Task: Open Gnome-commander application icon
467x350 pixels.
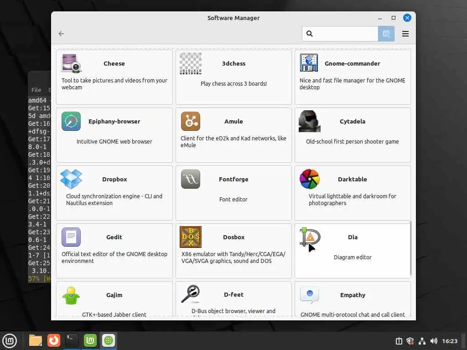Action: click(309, 63)
